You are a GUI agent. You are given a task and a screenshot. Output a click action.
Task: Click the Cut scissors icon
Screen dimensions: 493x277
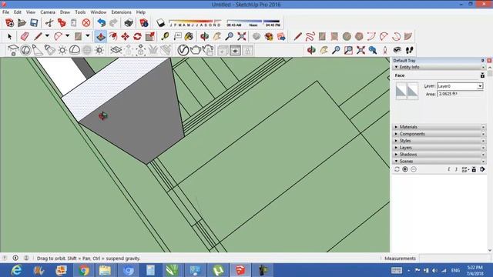(x=49, y=22)
